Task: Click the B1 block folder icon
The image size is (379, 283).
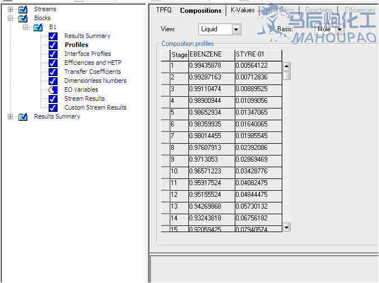Action: (38, 27)
